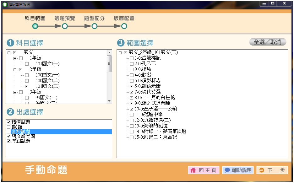Check the 1-0:岳陽樓記 checkbox
The height and width of the screenshot is (183, 294).
pyautogui.click(x=132, y=58)
